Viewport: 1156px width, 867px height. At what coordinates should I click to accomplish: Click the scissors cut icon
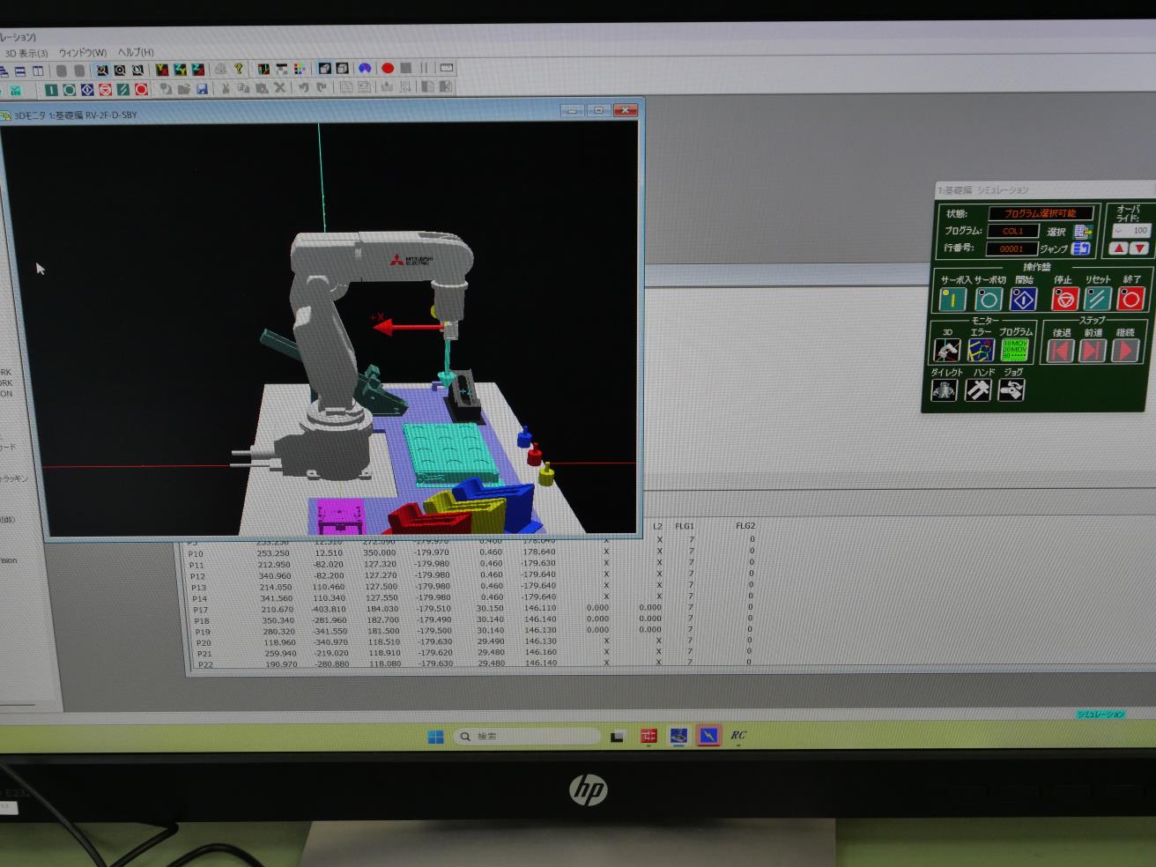tap(226, 88)
